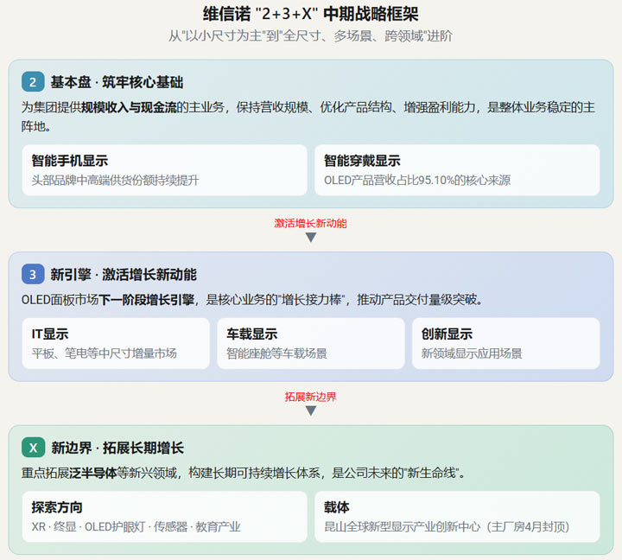622x560 pixels.
Task: Open the 车载显示 card
Action: (x=311, y=343)
